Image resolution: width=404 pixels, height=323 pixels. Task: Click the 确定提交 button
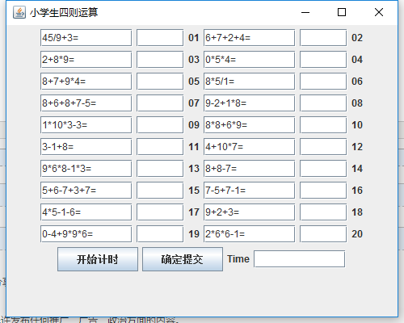coord(183,259)
